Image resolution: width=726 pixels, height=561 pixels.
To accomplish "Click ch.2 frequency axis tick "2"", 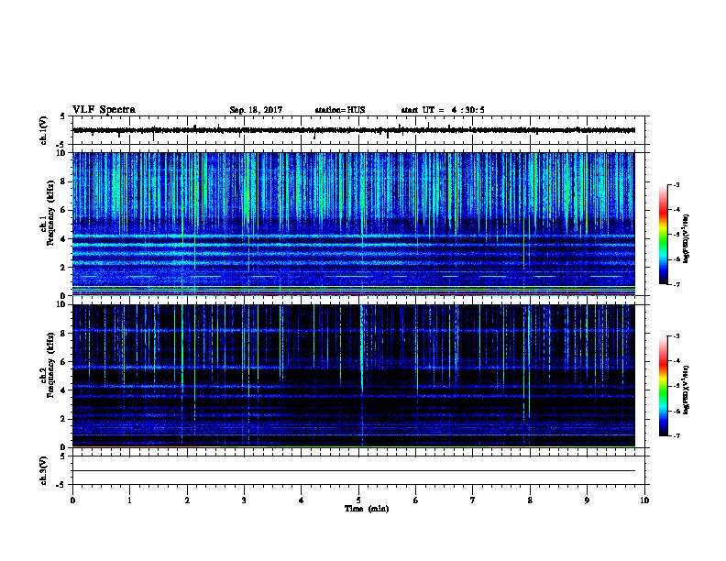I will click(x=63, y=419).
